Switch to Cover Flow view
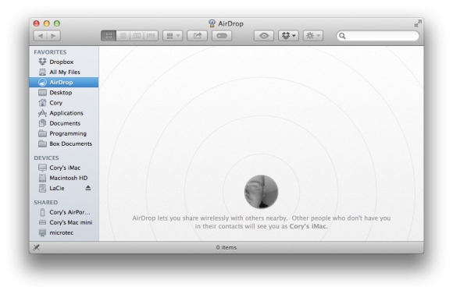Image resolution: width=453 pixels, height=294 pixels. 151,36
